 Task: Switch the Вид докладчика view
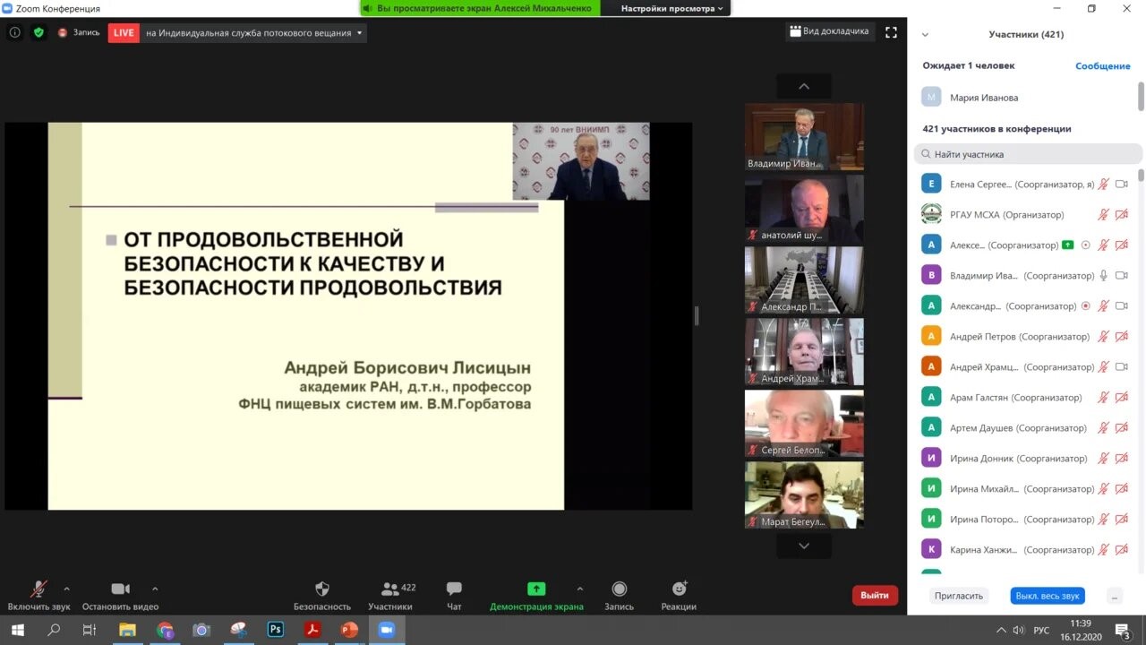point(829,31)
